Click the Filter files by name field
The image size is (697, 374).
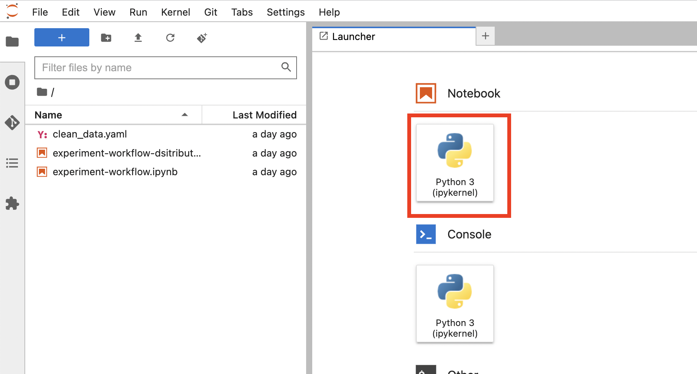click(x=160, y=68)
